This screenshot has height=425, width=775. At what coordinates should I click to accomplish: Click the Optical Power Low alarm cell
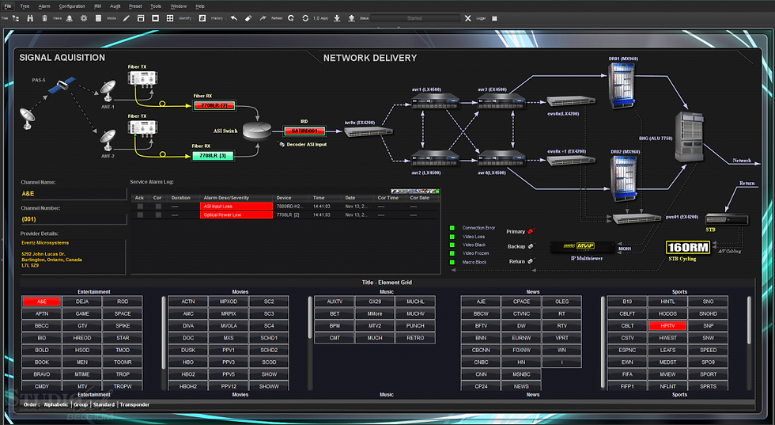point(236,215)
